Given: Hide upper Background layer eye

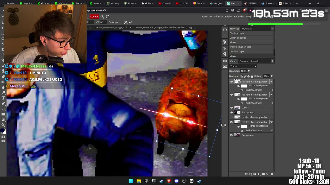Looking at the screenshot, I should pyautogui.click(x=231, y=112).
